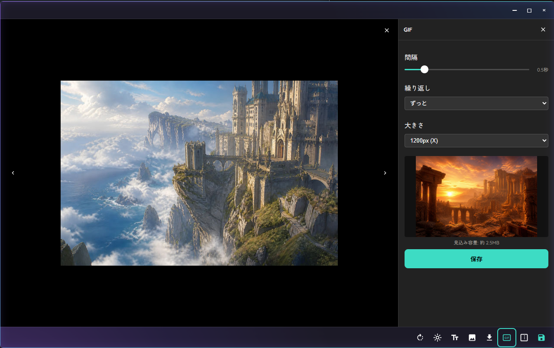Click the 大きさ label

tap(414, 125)
